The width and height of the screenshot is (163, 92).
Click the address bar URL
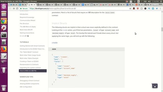(x=53, y=8)
